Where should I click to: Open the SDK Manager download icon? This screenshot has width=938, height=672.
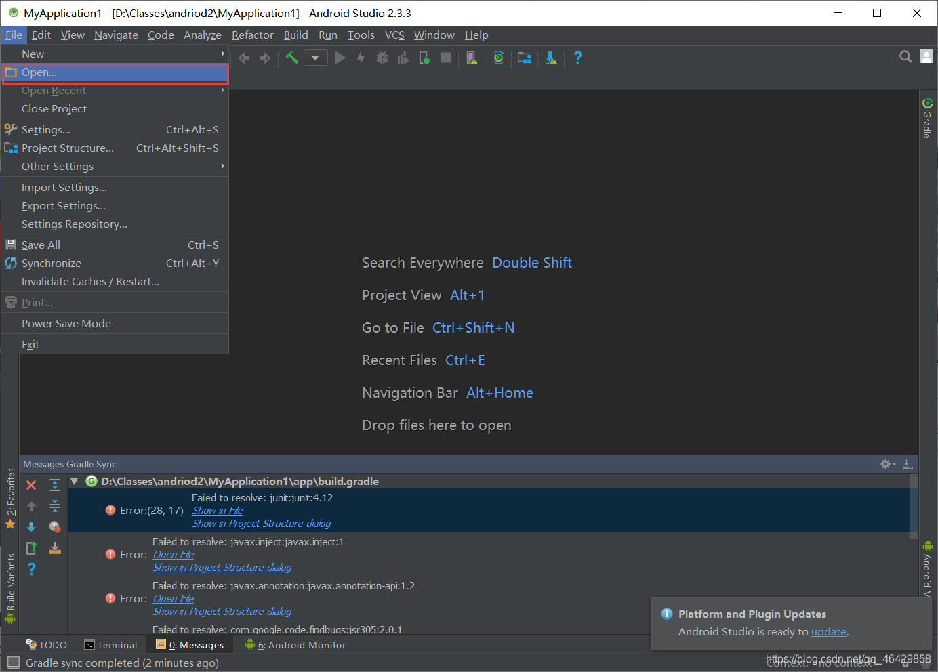pyautogui.click(x=551, y=58)
